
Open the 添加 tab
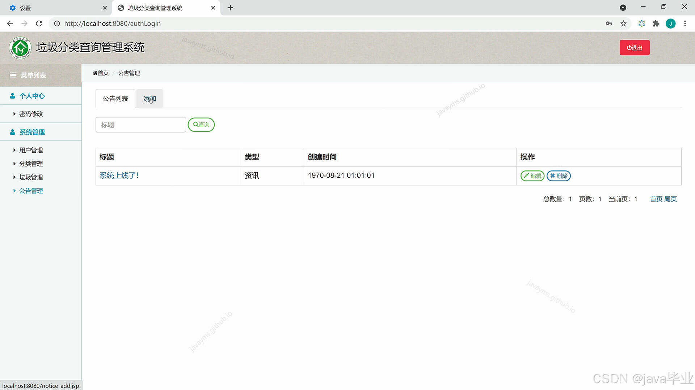pyautogui.click(x=149, y=99)
